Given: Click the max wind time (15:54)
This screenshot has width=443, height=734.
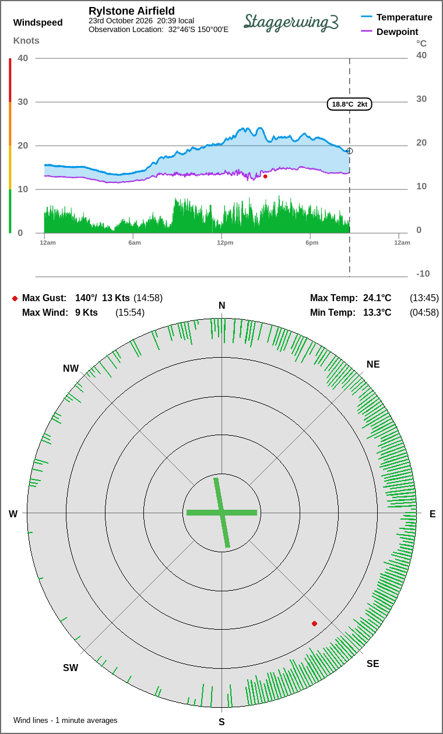Looking at the screenshot, I should (x=130, y=312).
